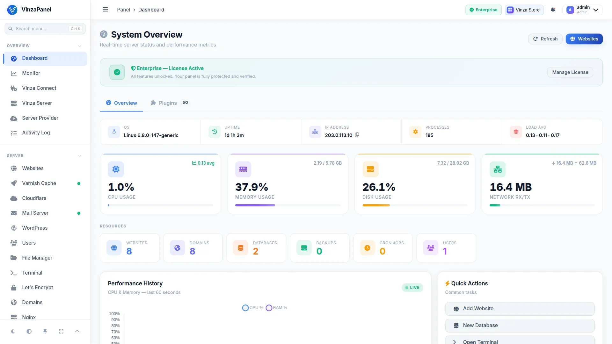This screenshot has height=344, width=612.
Task: Open Monitor in the sidebar
Action: tap(45, 73)
